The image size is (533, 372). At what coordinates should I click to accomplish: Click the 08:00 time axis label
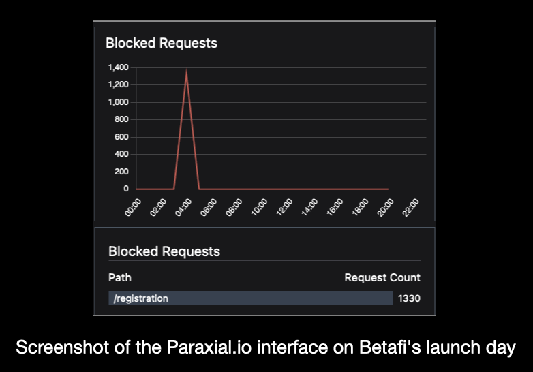tap(234, 207)
